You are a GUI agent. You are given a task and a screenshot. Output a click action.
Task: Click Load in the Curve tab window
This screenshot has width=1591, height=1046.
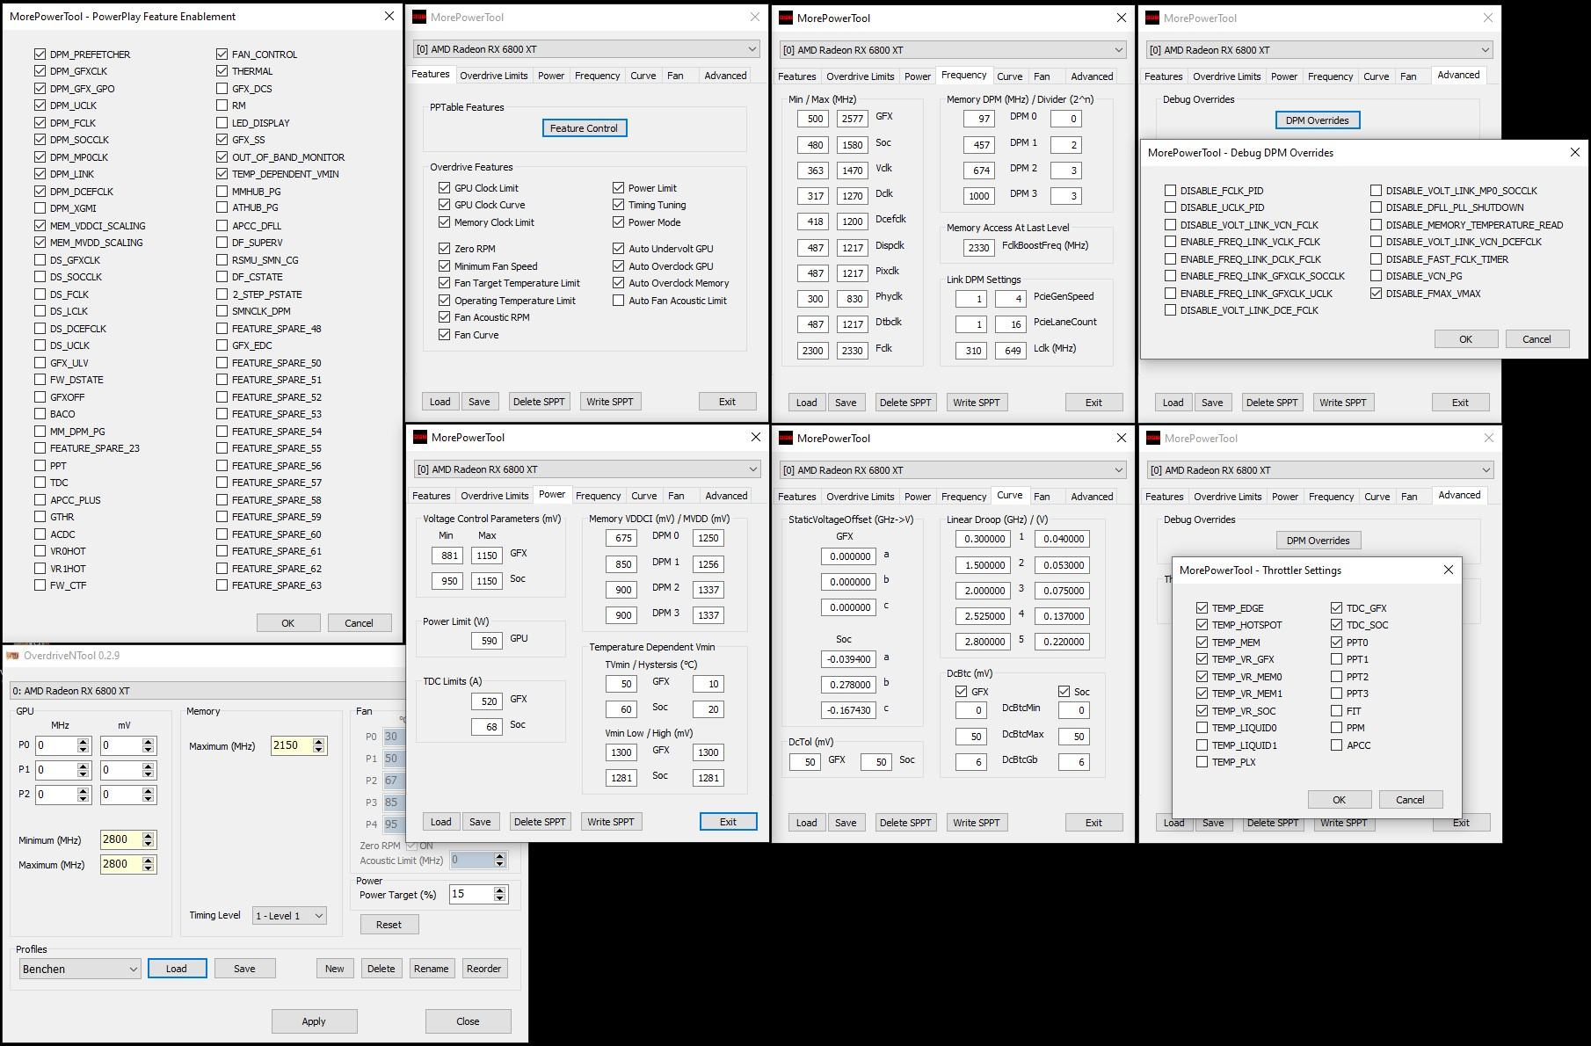click(807, 823)
